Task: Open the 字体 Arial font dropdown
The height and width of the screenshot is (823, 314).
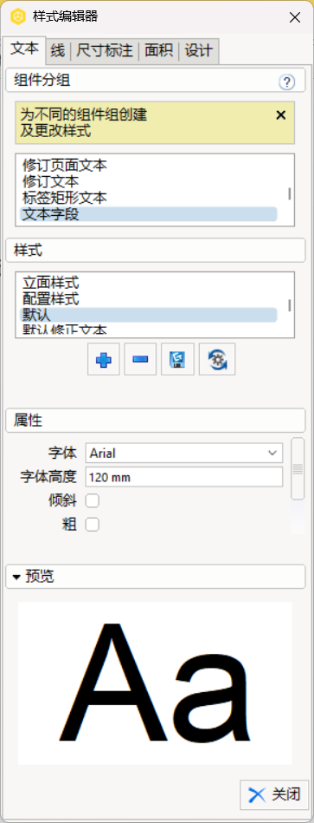Action: pyautogui.click(x=183, y=453)
